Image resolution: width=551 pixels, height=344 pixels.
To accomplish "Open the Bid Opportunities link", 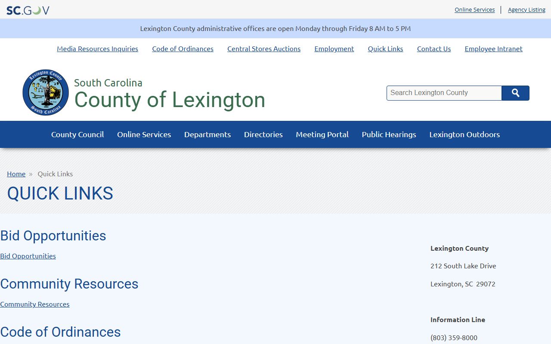I will click(28, 256).
